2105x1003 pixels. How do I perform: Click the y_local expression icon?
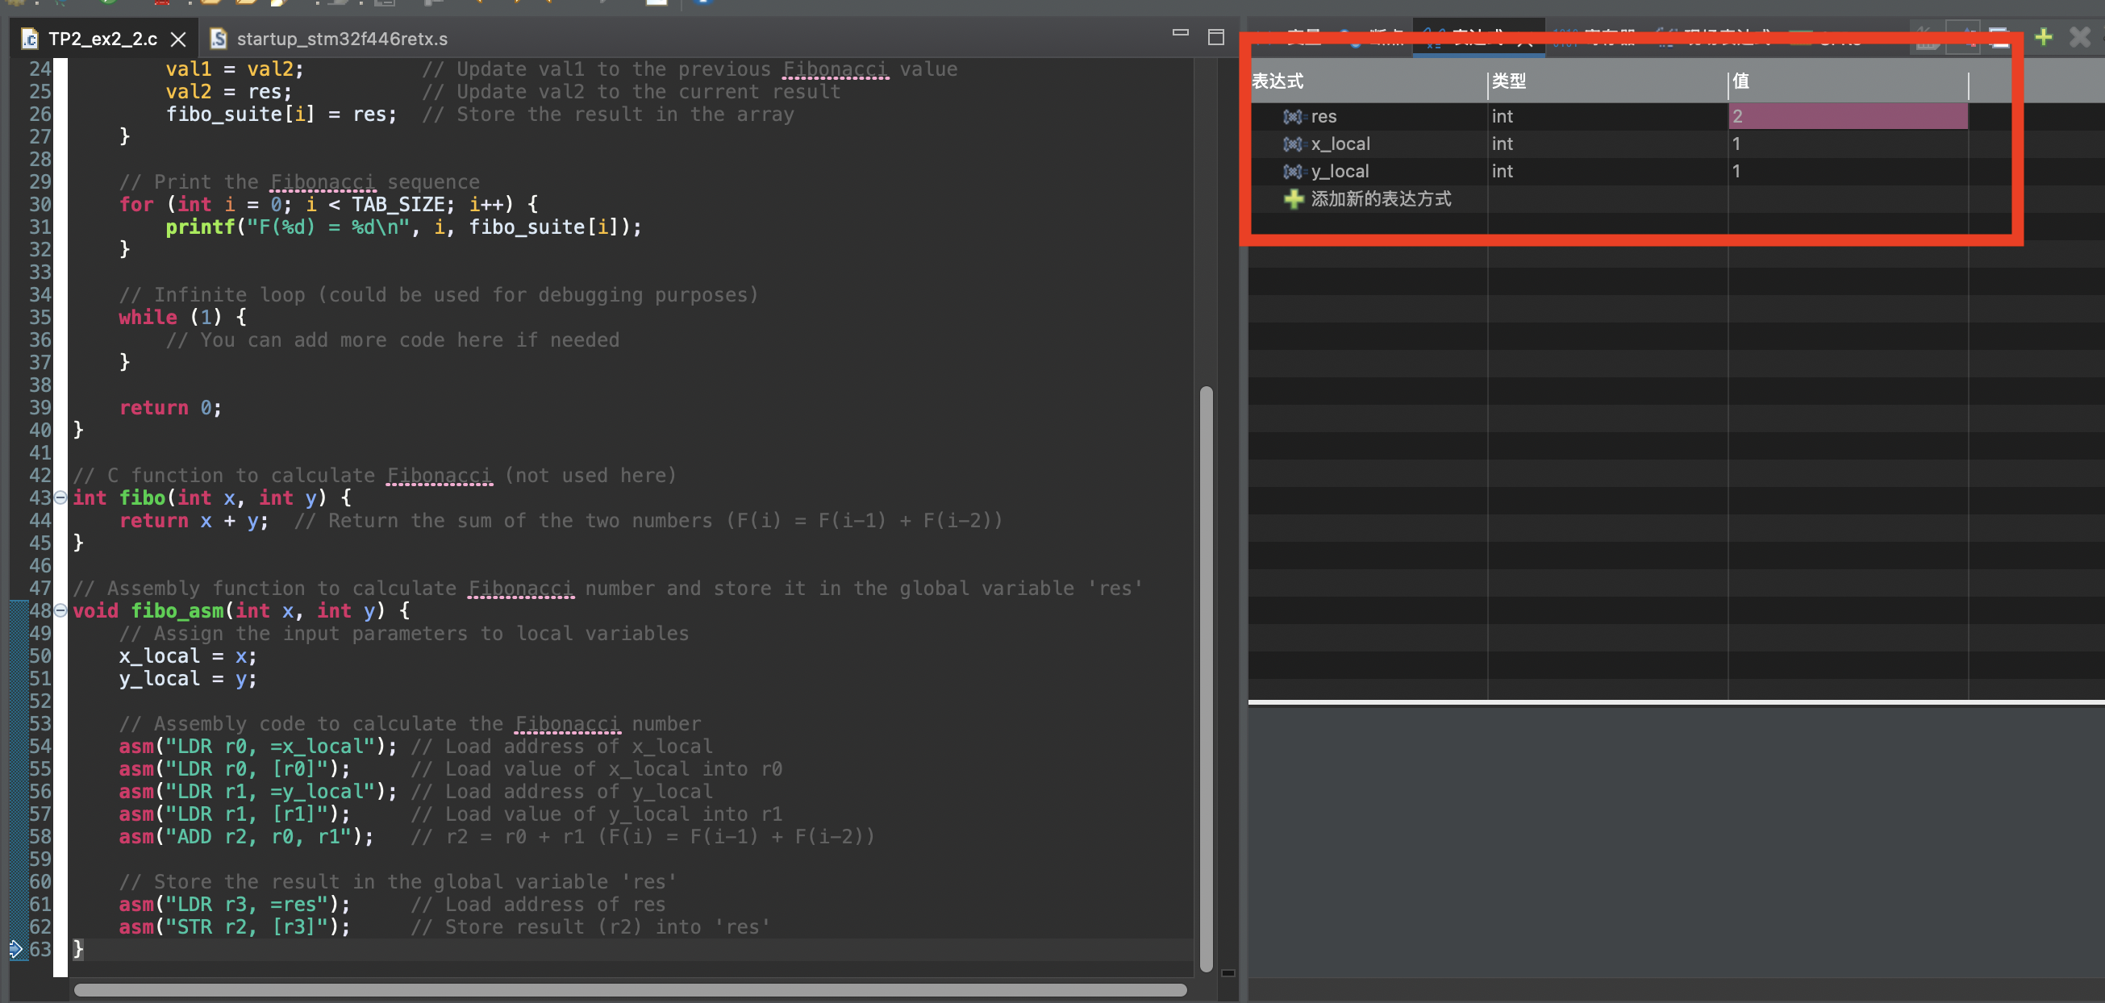point(1292,172)
